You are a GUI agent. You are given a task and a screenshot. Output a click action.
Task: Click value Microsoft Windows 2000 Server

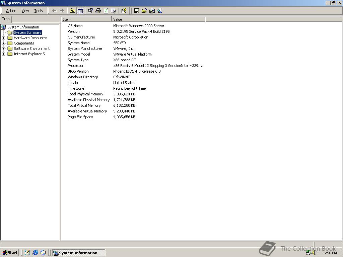[139, 26]
